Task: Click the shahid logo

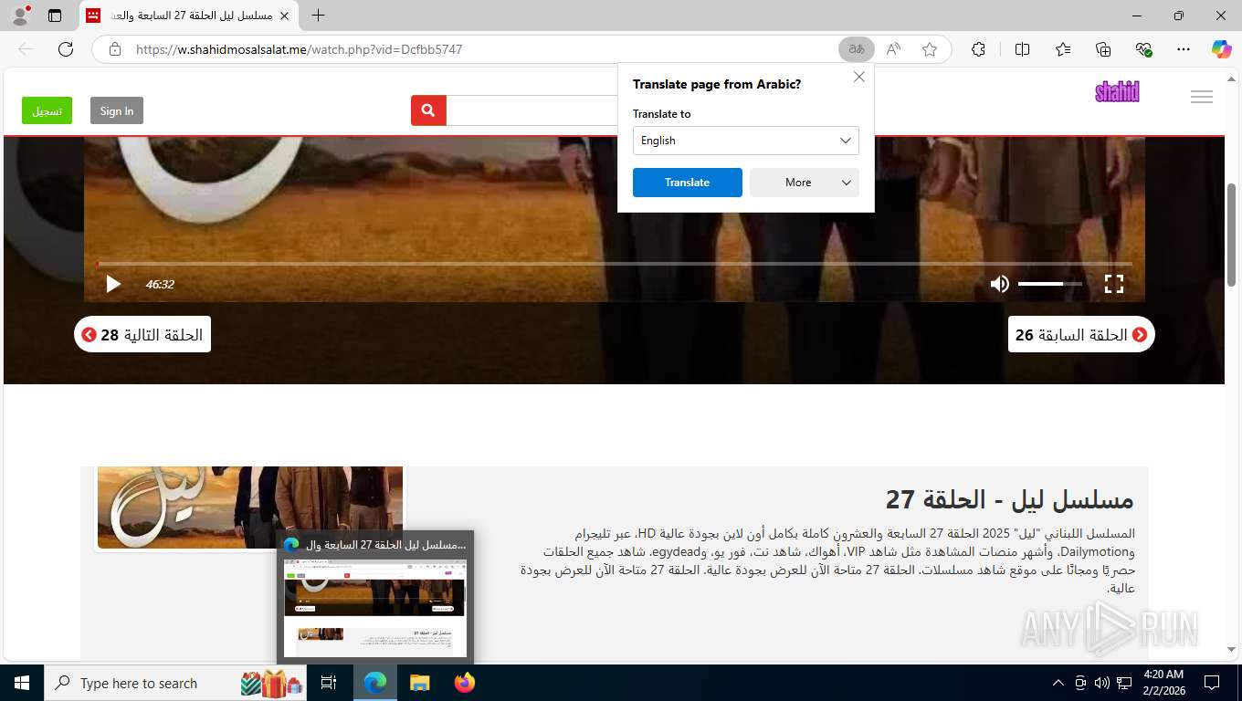Action: 1118,91
